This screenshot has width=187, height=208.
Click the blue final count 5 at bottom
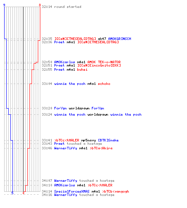click(12, 193)
